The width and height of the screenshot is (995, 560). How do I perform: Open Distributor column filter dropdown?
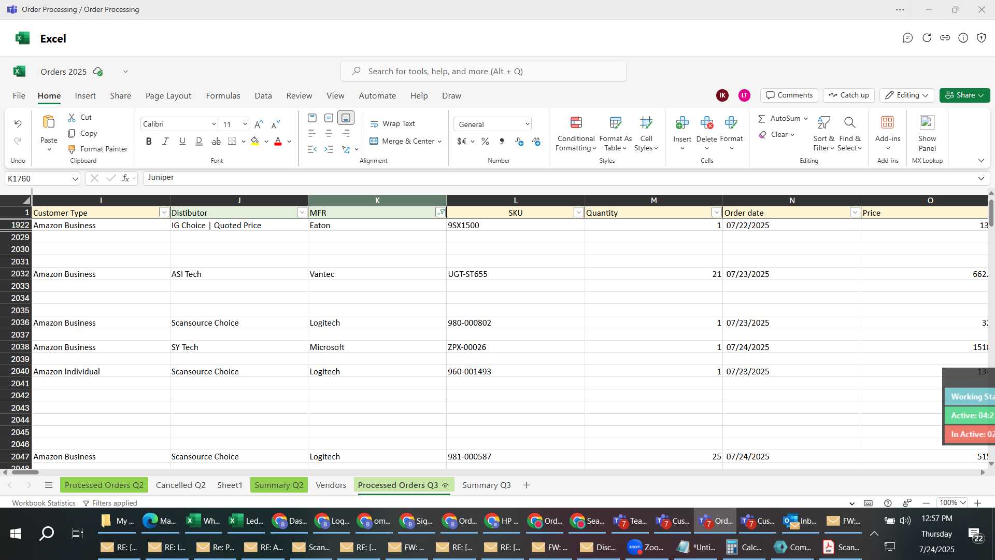302,212
